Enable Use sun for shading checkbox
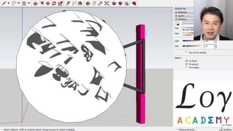Image resolution: width=233 pixels, height=131 pixels. pos(187,52)
